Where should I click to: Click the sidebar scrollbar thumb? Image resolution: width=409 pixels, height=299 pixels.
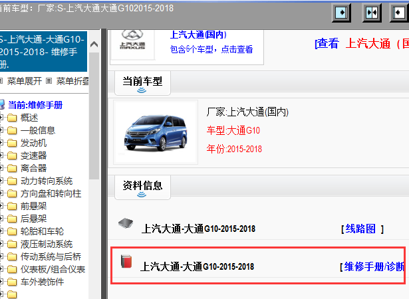(94, 116)
